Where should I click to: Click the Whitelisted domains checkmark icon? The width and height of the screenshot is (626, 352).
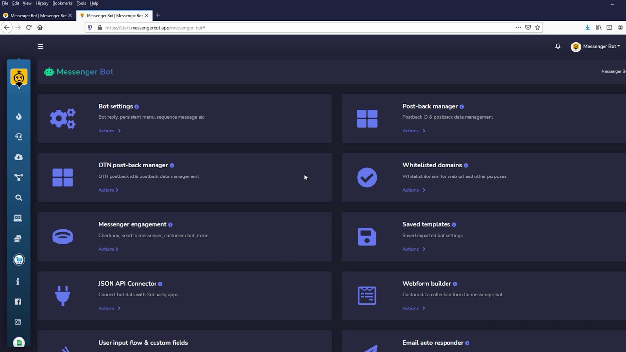click(x=367, y=177)
